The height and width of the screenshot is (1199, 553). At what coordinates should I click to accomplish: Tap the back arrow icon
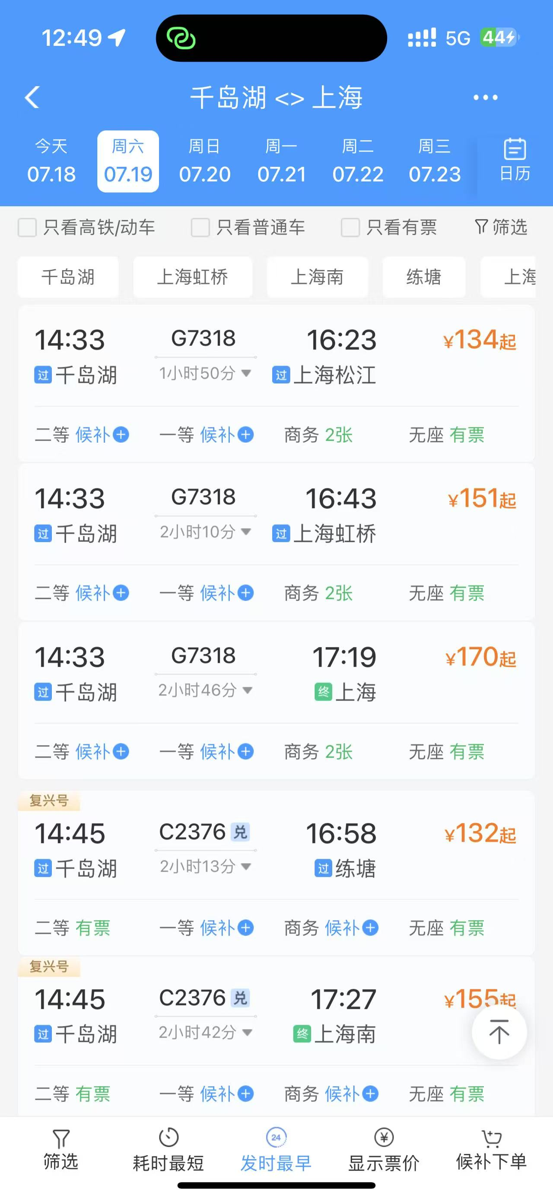(x=32, y=97)
